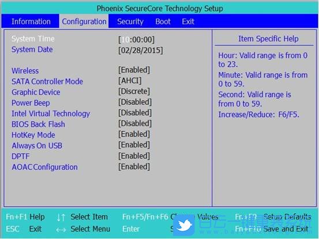Toggle Power Beep Disabled setting
This screenshot has height=239, width=319.
click(x=135, y=102)
